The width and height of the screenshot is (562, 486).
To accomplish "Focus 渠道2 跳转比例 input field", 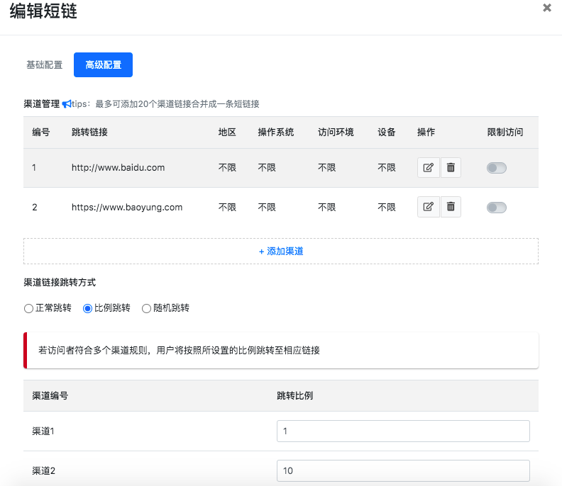I will [402, 470].
